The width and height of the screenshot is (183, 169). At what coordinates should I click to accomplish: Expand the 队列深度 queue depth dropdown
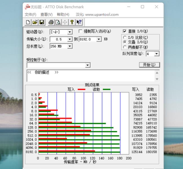tap(157, 54)
